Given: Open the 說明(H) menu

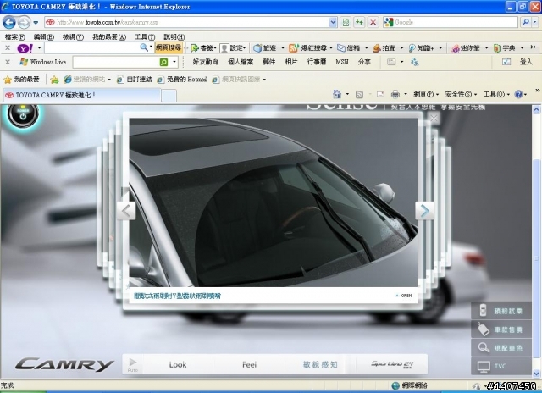Looking at the screenshot, I should 174,36.
